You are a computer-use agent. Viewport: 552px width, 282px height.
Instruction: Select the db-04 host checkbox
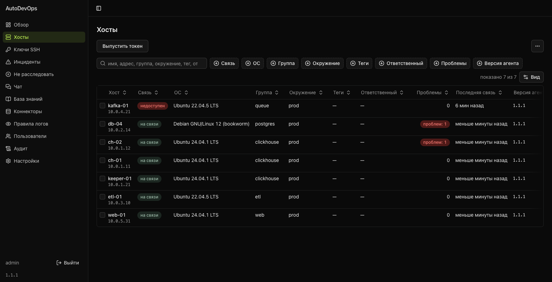point(102,124)
